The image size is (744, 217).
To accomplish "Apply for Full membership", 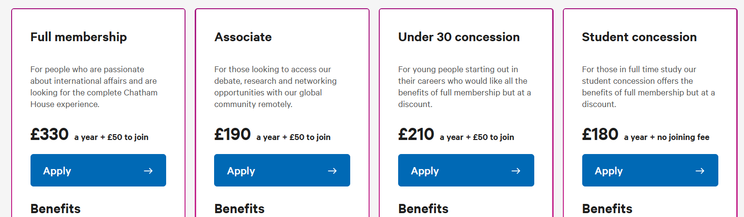I will 98,170.
